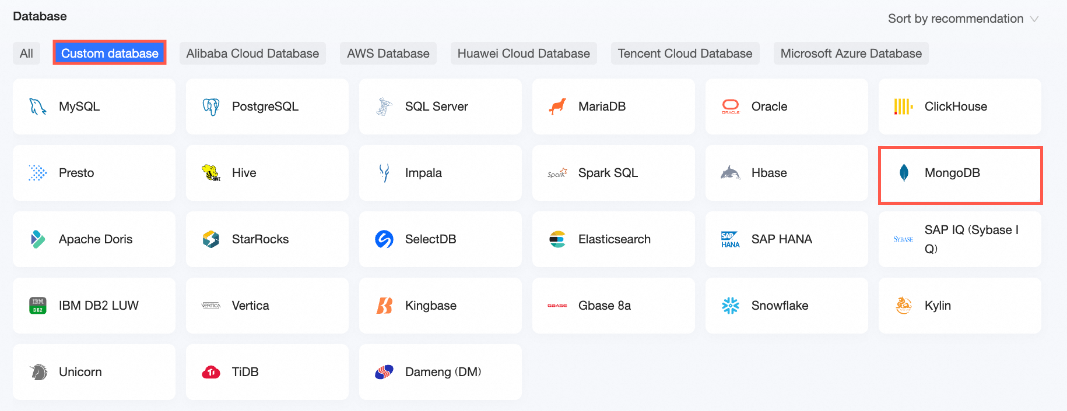
Task: Click the Sybase logo icon
Action: tap(904, 239)
